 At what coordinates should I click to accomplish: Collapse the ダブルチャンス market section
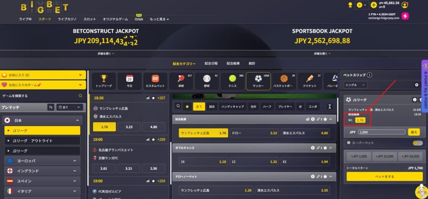point(331,148)
